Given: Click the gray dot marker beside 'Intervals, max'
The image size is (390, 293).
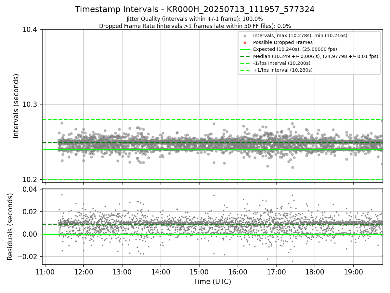Looking at the screenshot, I should [x=245, y=36].
